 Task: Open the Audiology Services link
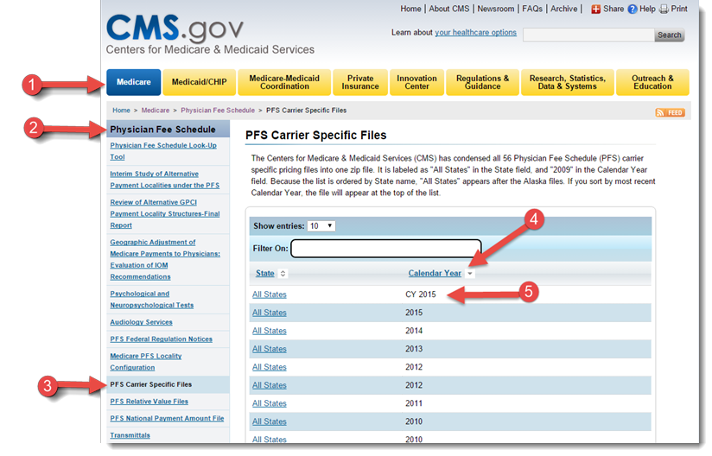pos(141,322)
